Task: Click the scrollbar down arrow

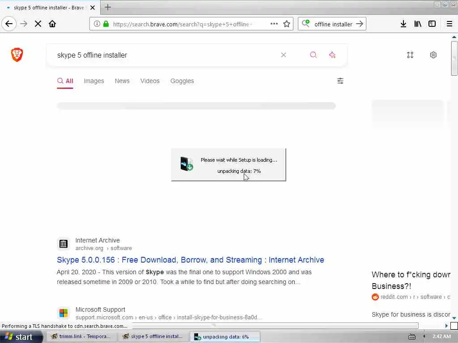Action: [454, 318]
